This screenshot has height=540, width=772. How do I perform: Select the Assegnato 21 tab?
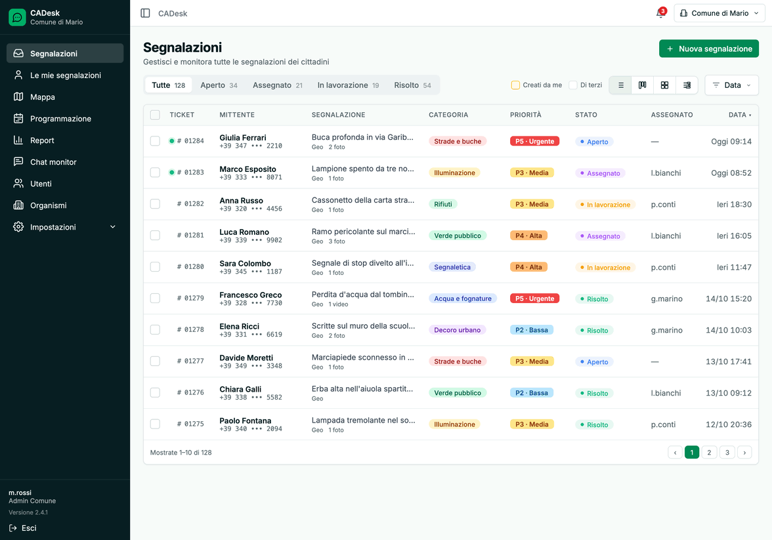[x=278, y=85]
